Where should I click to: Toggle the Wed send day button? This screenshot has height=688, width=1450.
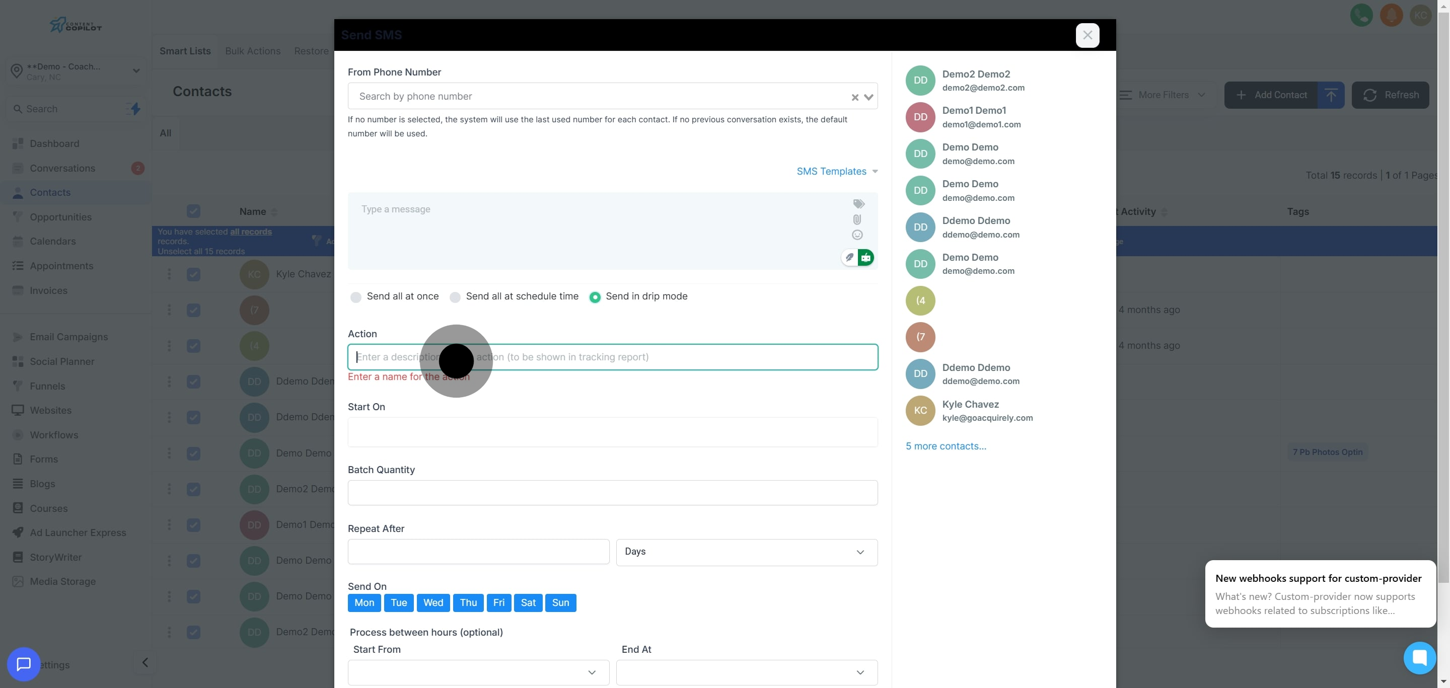click(433, 602)
